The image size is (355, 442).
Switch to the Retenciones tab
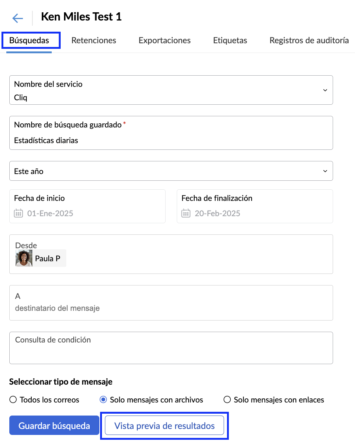[94, 40]
